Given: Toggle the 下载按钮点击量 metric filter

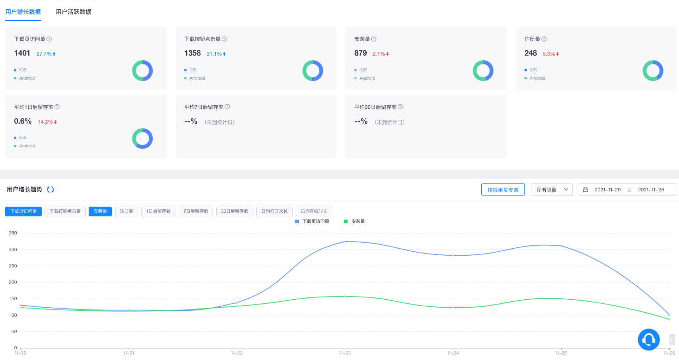Looking at the screenshot, I should pyautogui.click(x=65, y=211).
